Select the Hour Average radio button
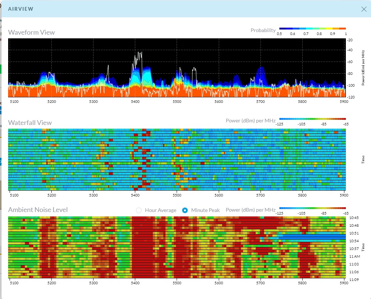Screen dimensions: 371x299 point(139,210)
